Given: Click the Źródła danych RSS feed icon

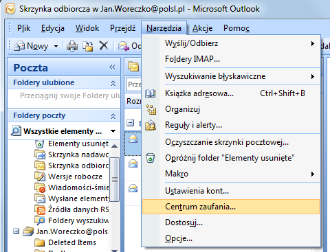Looking at the screenshot, I should click(40, 209).
